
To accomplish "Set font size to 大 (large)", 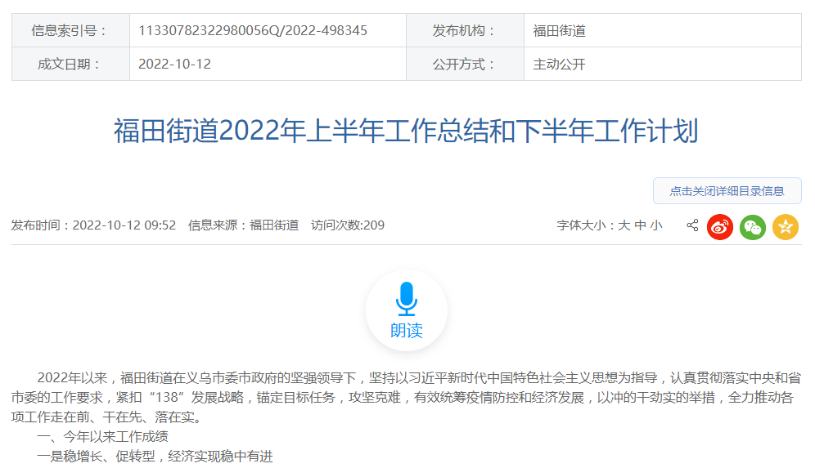I will tap(624, 225).
